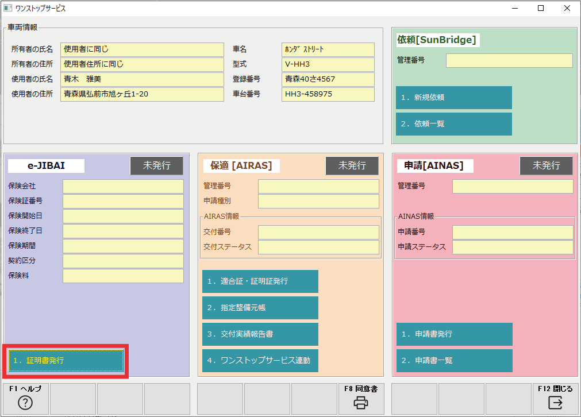Click 使用者の氏名 field showing 青木 雅美
581x417 pixels.
[x=143, y=79]
